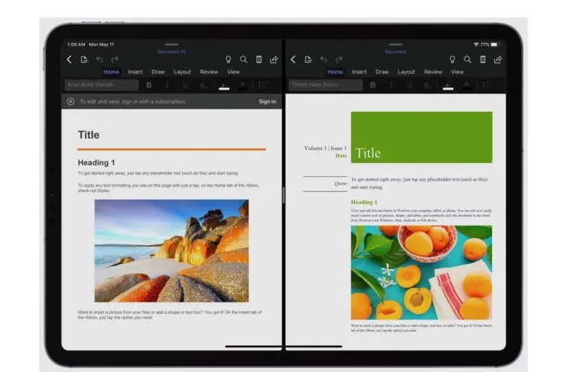The width and height of the screenshot is (567, 372).
Task: Switch to Insert tab in left document
Action: coord(135,72)
